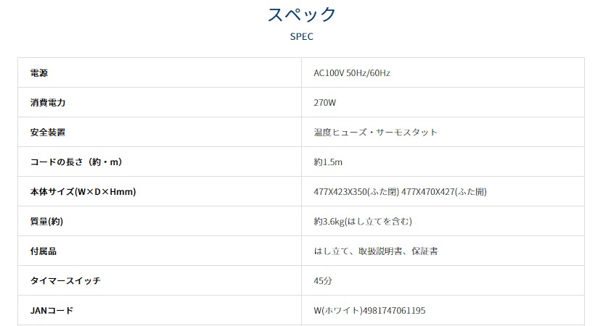Click the はし立て、取扱説明書、保証書 value
This screenshot has width=603, height=326.
(375, 251)
